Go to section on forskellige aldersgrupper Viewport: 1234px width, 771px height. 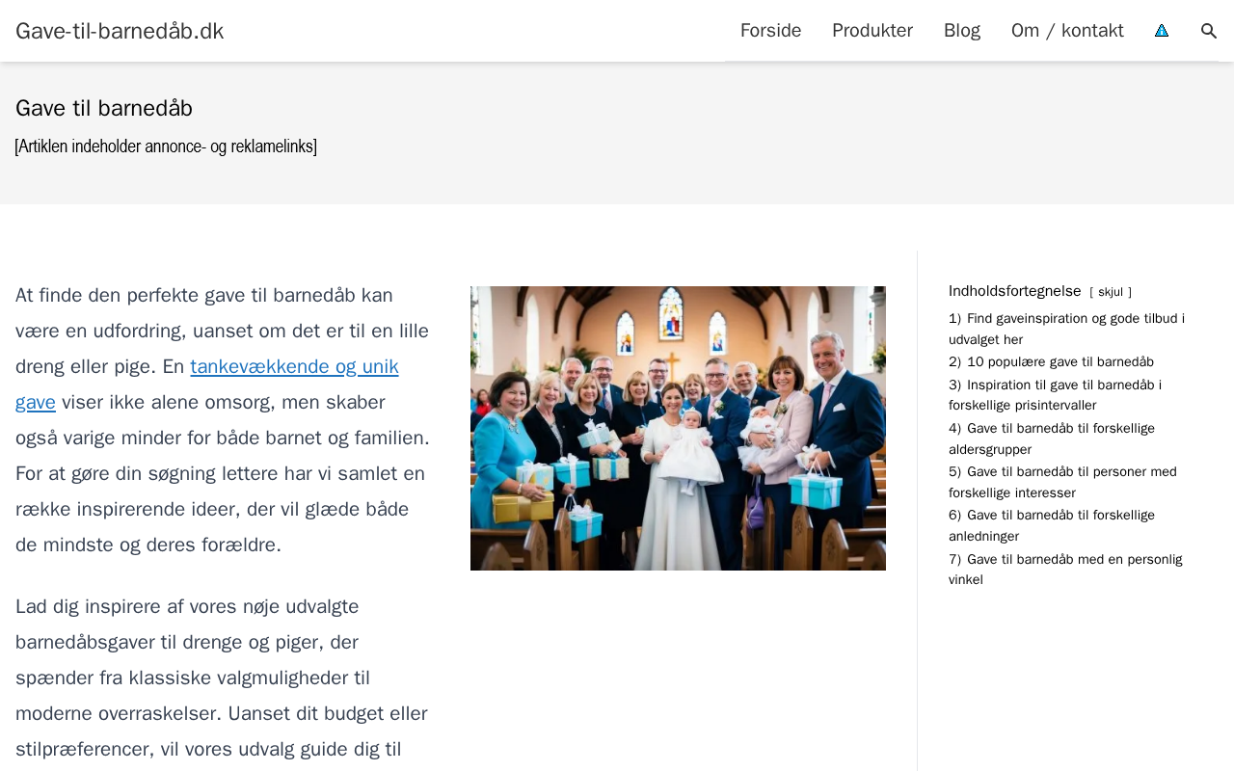pos(1052,439)
